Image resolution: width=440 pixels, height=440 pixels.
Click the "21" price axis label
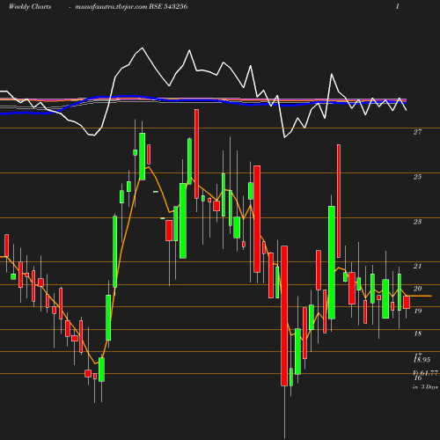(417, 266)
